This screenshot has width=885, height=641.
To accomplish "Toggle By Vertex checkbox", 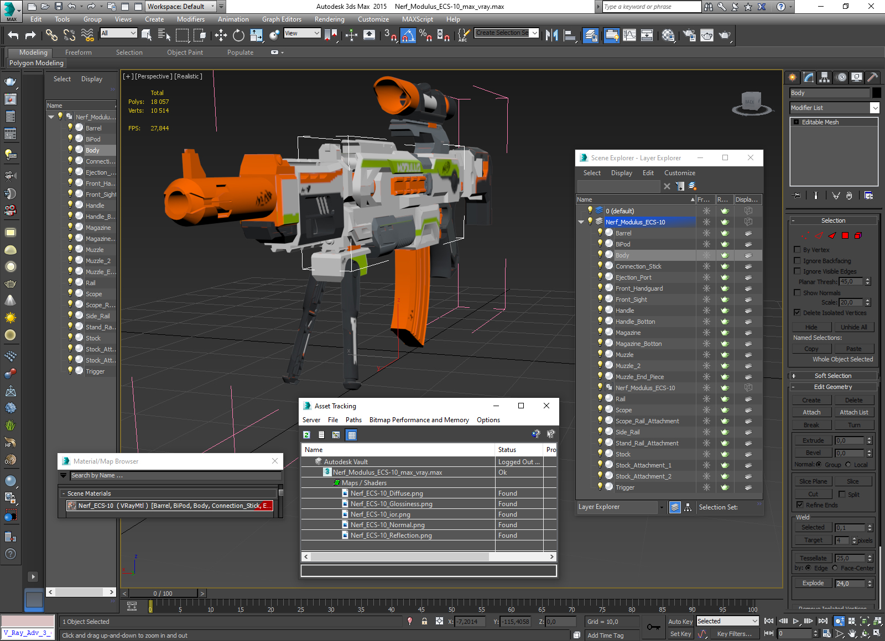I will [797, 250].
